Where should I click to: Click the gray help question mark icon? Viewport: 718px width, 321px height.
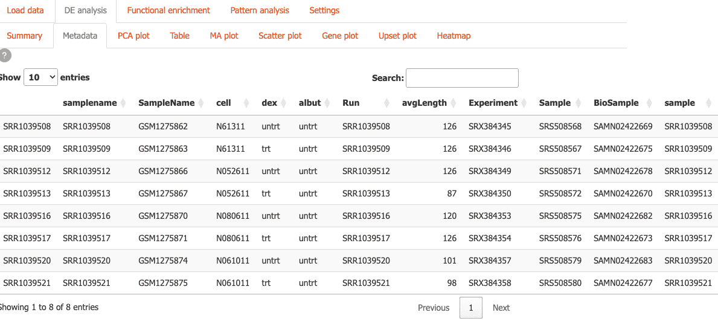pos(5,56)
